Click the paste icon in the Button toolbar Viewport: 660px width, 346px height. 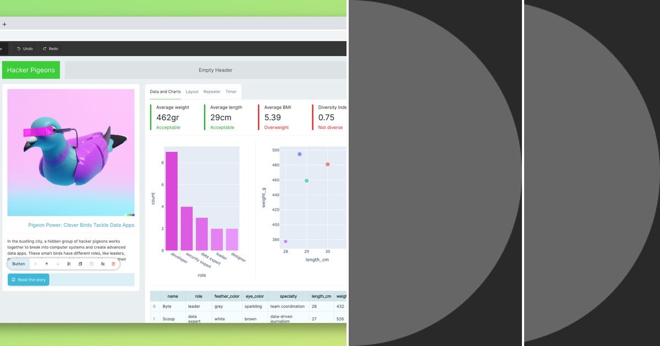coord(91,264)
